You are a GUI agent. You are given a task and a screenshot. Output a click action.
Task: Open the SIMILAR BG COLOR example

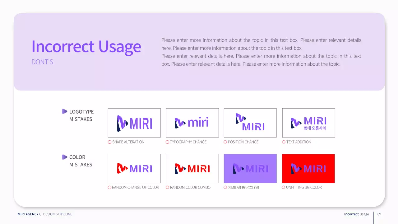pos(250,168)
